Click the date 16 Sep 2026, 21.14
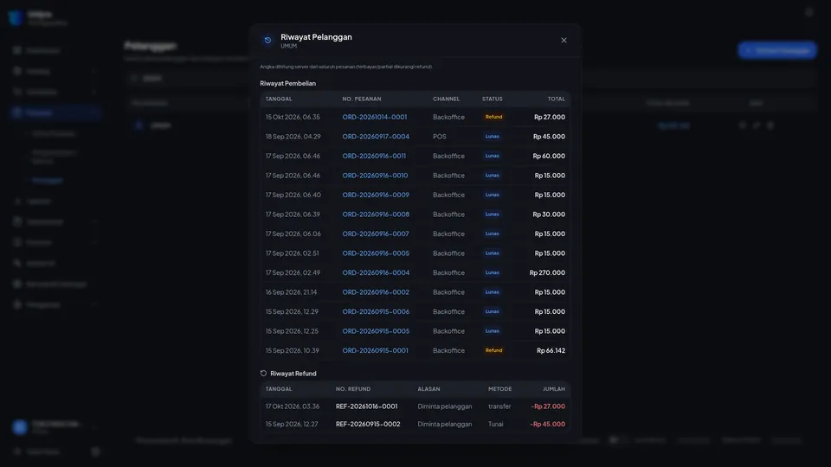The height and width of the screenshot is (467, 831). pyautogui.click(x=291, y=292)
